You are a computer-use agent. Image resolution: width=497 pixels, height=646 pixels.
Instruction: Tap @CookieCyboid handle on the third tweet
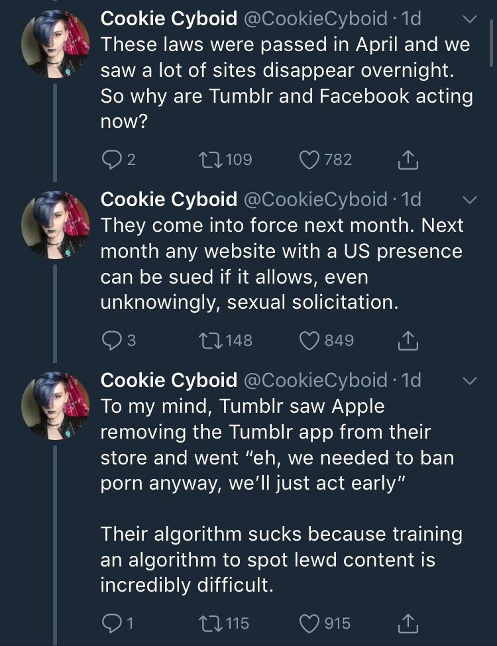pos(315,380)
